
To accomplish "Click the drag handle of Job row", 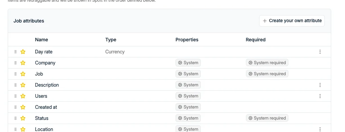I will [x=15, y=74].
